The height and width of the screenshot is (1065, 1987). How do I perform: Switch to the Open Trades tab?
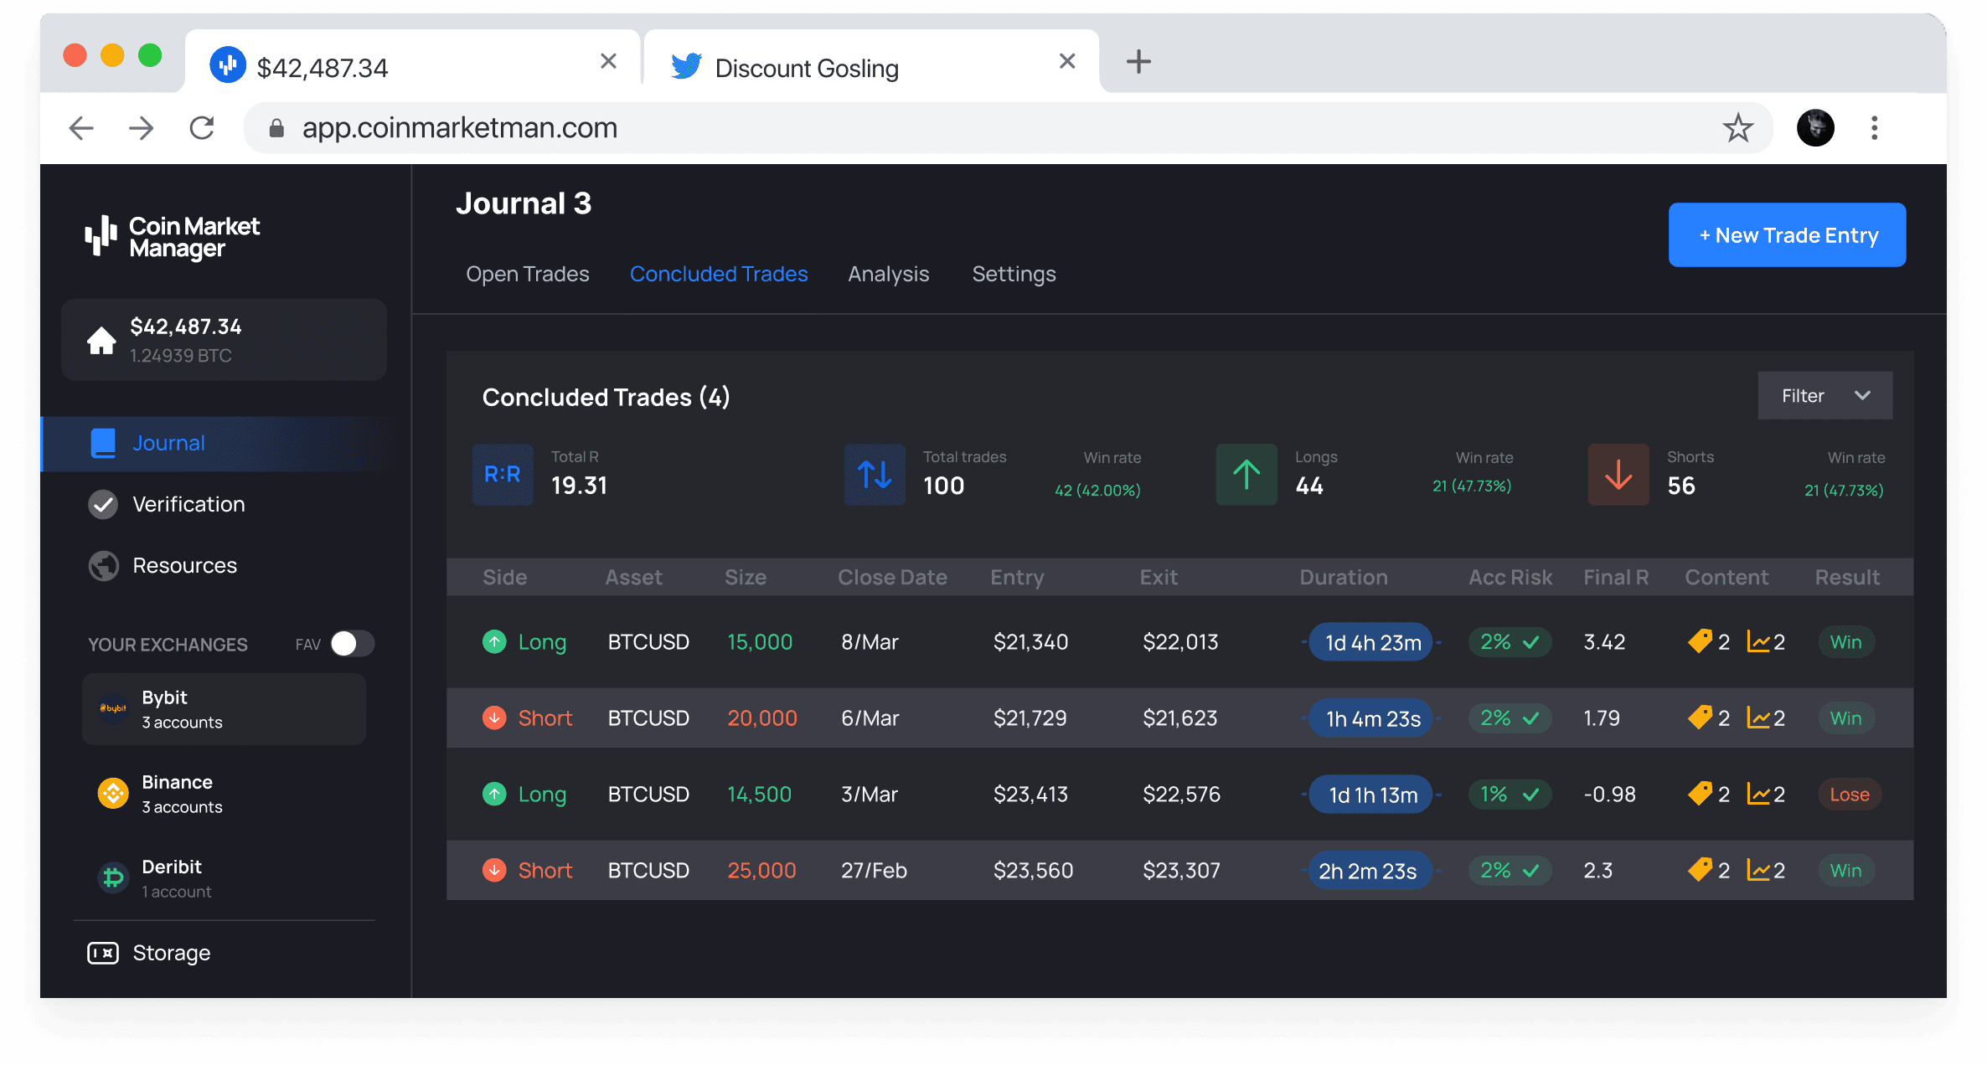[526, 273]
